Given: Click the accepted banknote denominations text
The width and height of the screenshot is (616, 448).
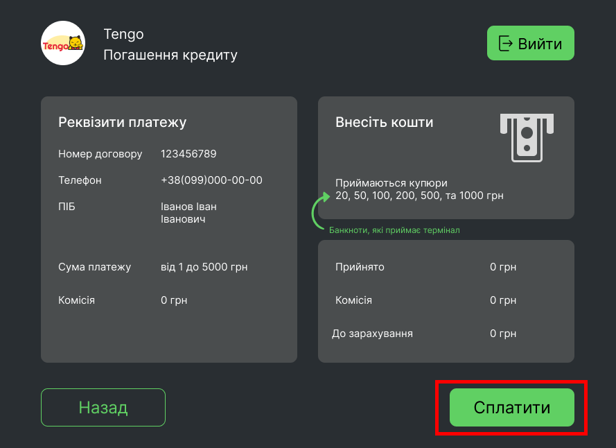Looking at the screenshot, I should [419, 190].
